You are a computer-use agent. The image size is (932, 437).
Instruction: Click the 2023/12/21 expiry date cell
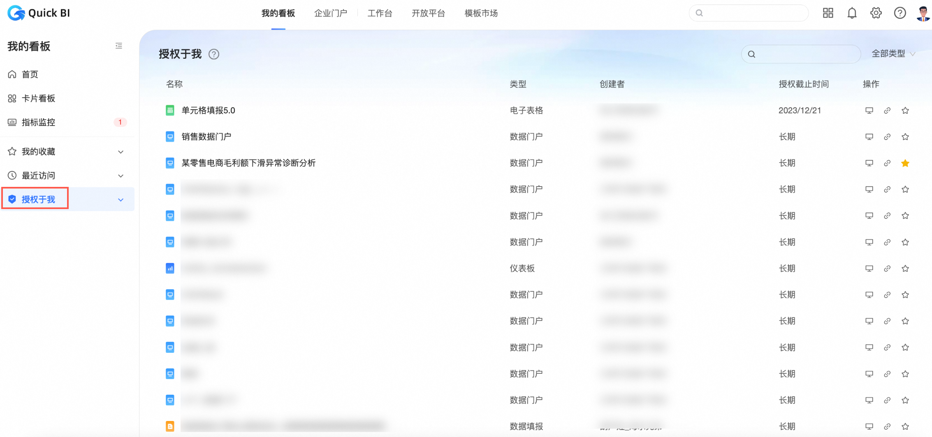click(x=800, y=110)
